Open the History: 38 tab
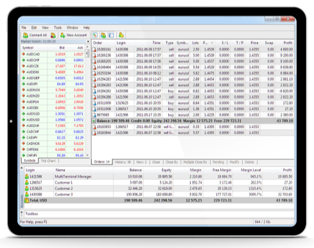 coord(123,162)
